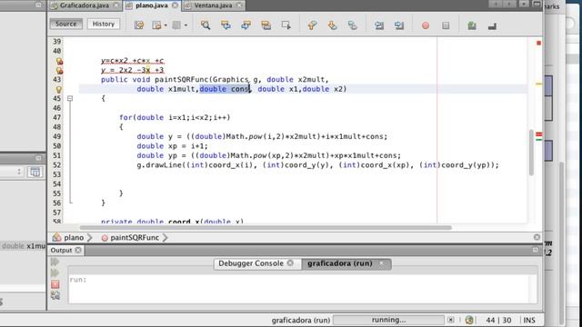Cancel the running graficadora task
The image size is (582, 327).
click(x=451, y=320)
